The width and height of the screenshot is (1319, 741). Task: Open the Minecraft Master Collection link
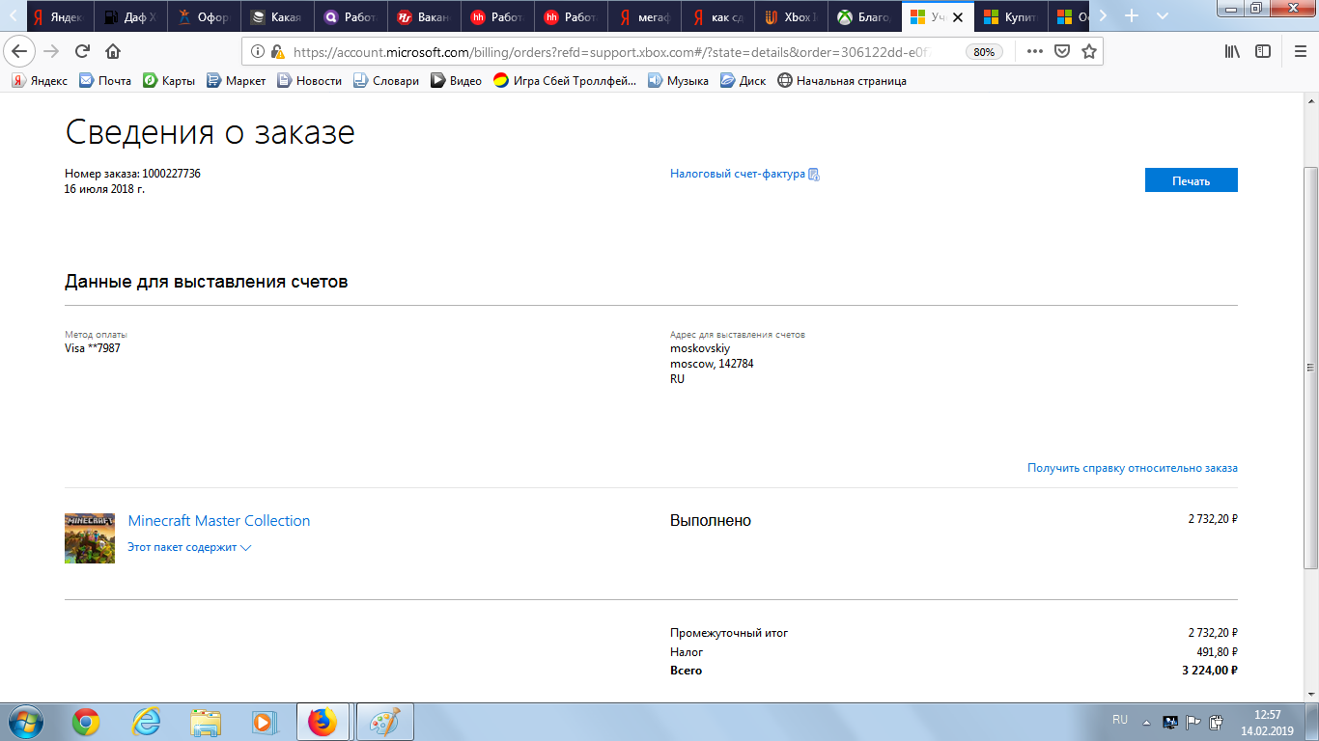[x=219, y=521]
